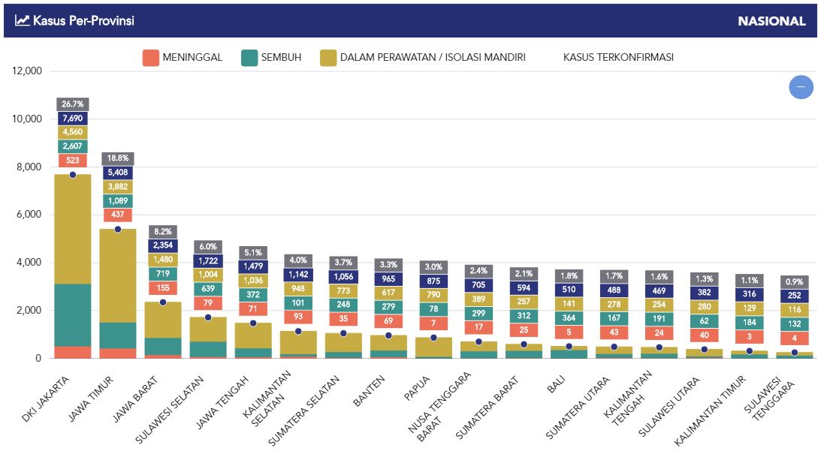This screenshot has height=454, width=818.
Task: Click DKI Jakarta's 26.7% percentage label
Action: 73,104
